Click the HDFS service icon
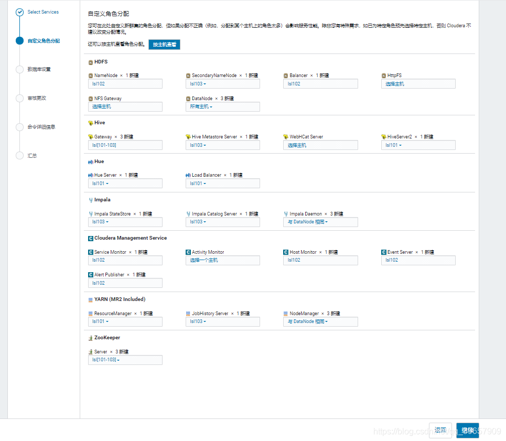The image size is (506, 441). click(x=91, y=62)
